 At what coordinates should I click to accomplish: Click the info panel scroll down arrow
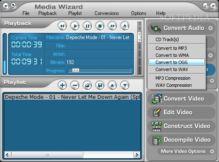[139, 40]
